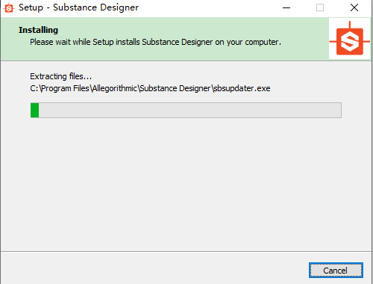Click the 'Setup - Substance Designer' window title
The height and width of the screenshot is (284, 373).
click(78, 7)
